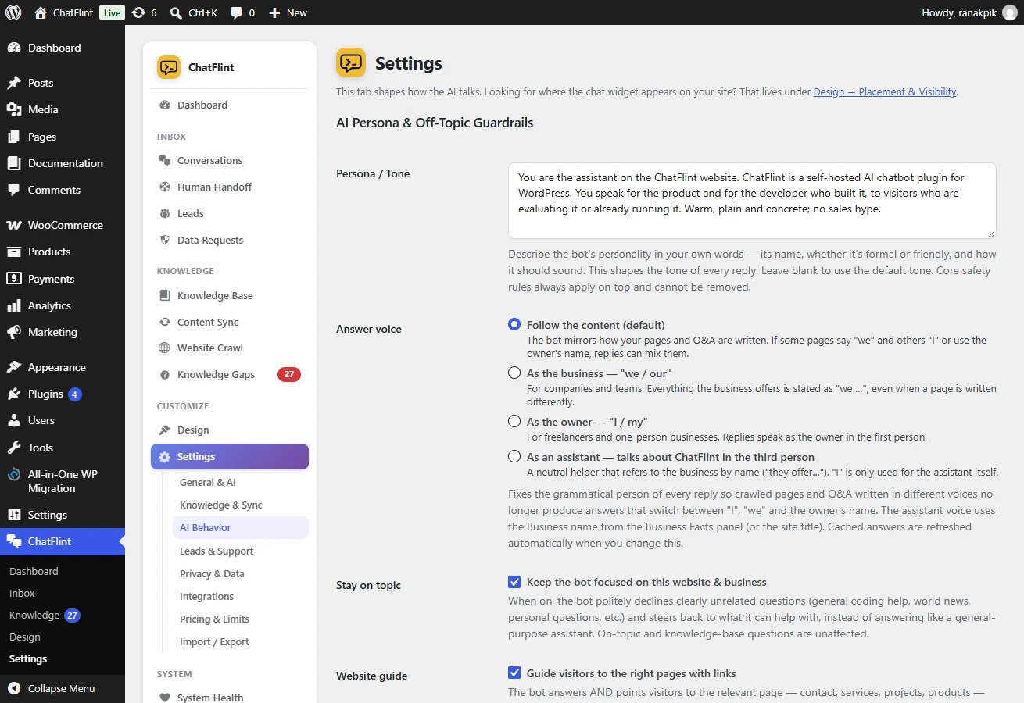The width and height of the screenshot is (1024, 703).
Task: Click the Comments icon in sidebar
Action: (14, 190)
